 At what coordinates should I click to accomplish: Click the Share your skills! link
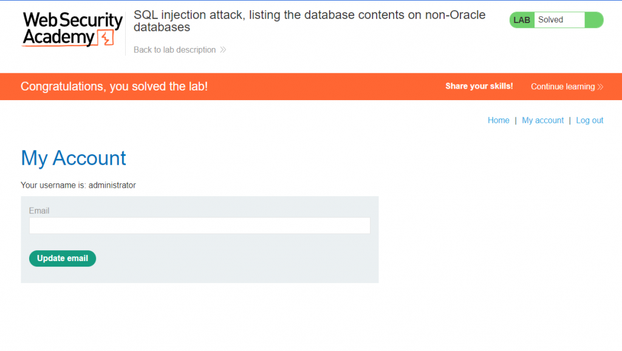(x=479, y=86)
